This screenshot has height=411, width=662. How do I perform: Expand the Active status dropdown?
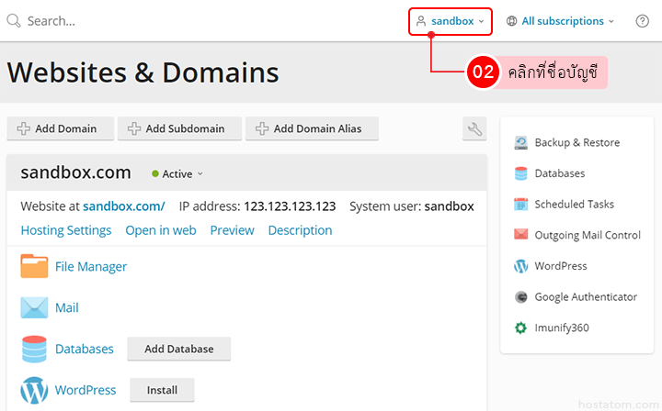tap(177, 173)
